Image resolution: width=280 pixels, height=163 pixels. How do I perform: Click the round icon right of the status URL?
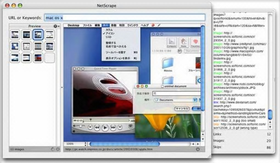click(x=198, y=149)
